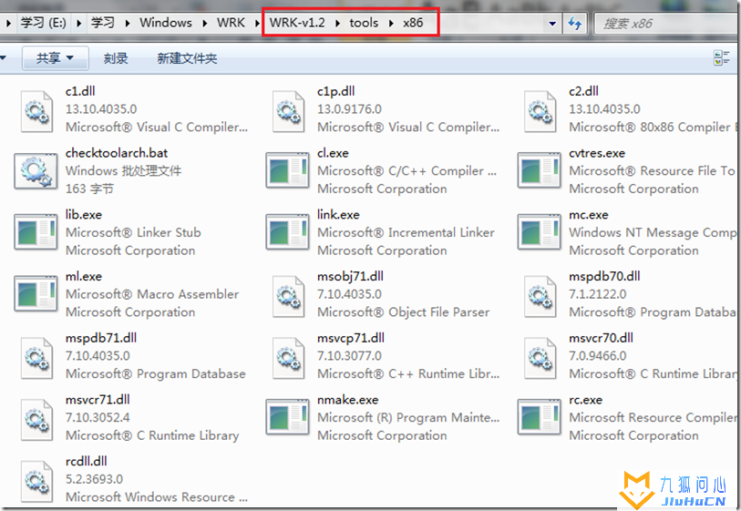Viewport: 741px width, 511px height.
Task: Select the file name text link.exe
Action: coord(338,215)
